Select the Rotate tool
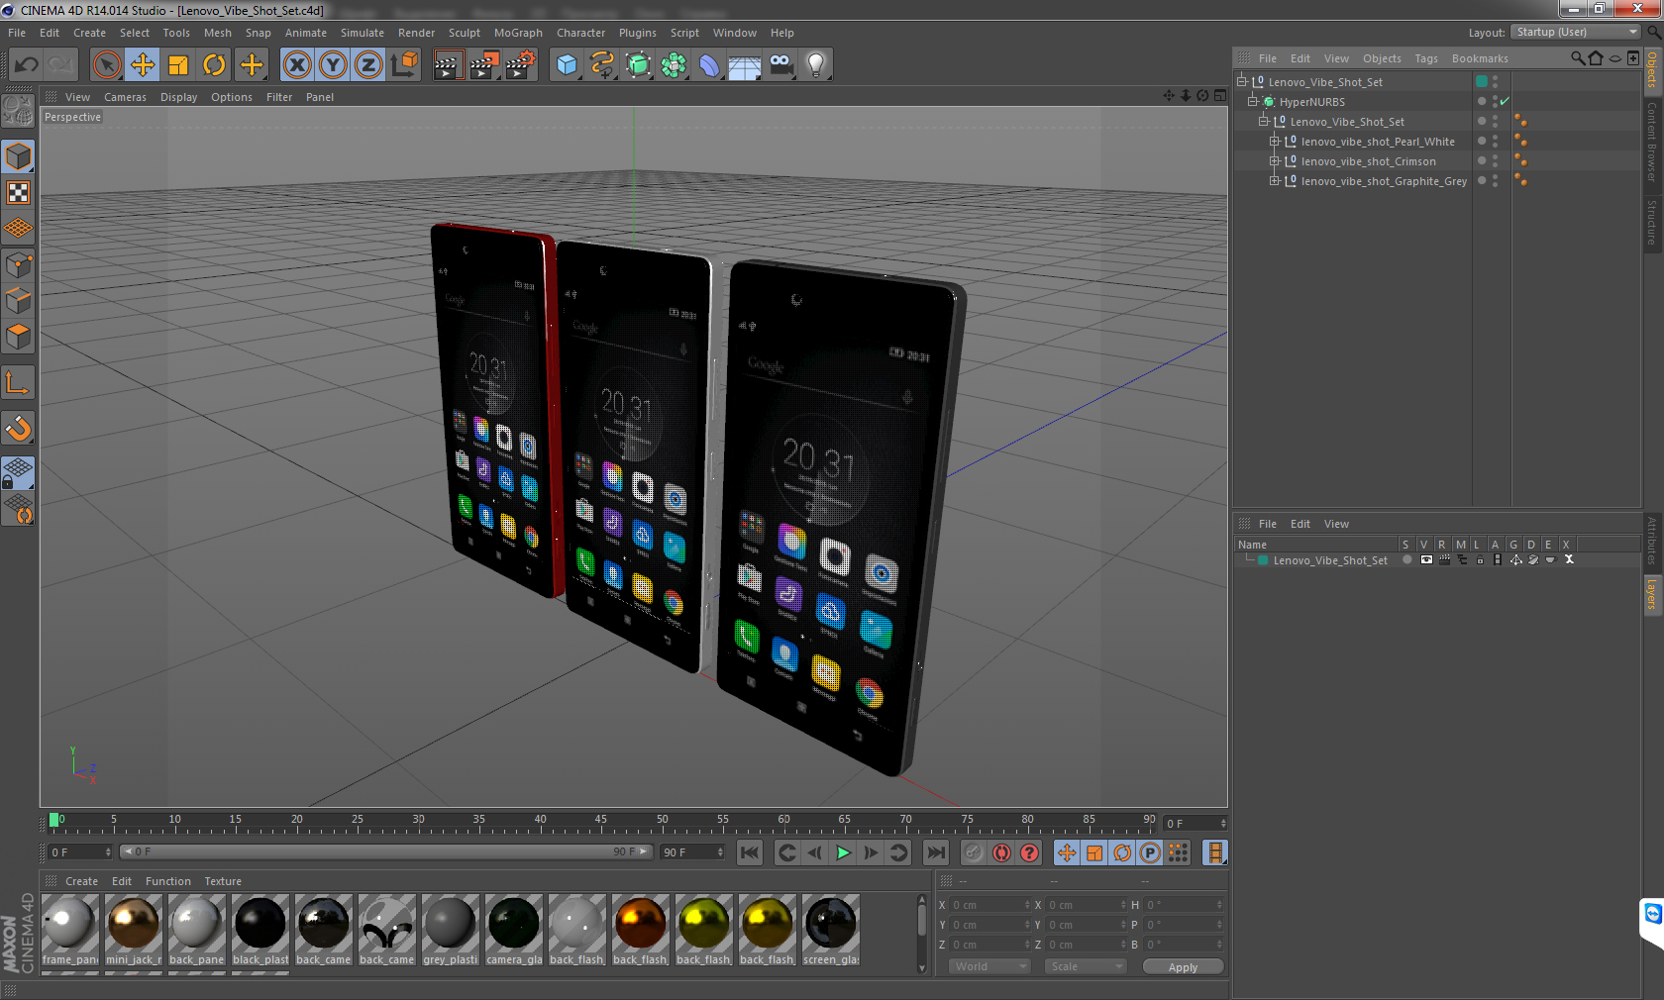 point(214,65)
